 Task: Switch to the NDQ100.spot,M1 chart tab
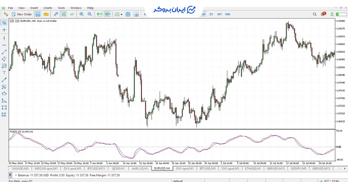[x=46, y=168]
